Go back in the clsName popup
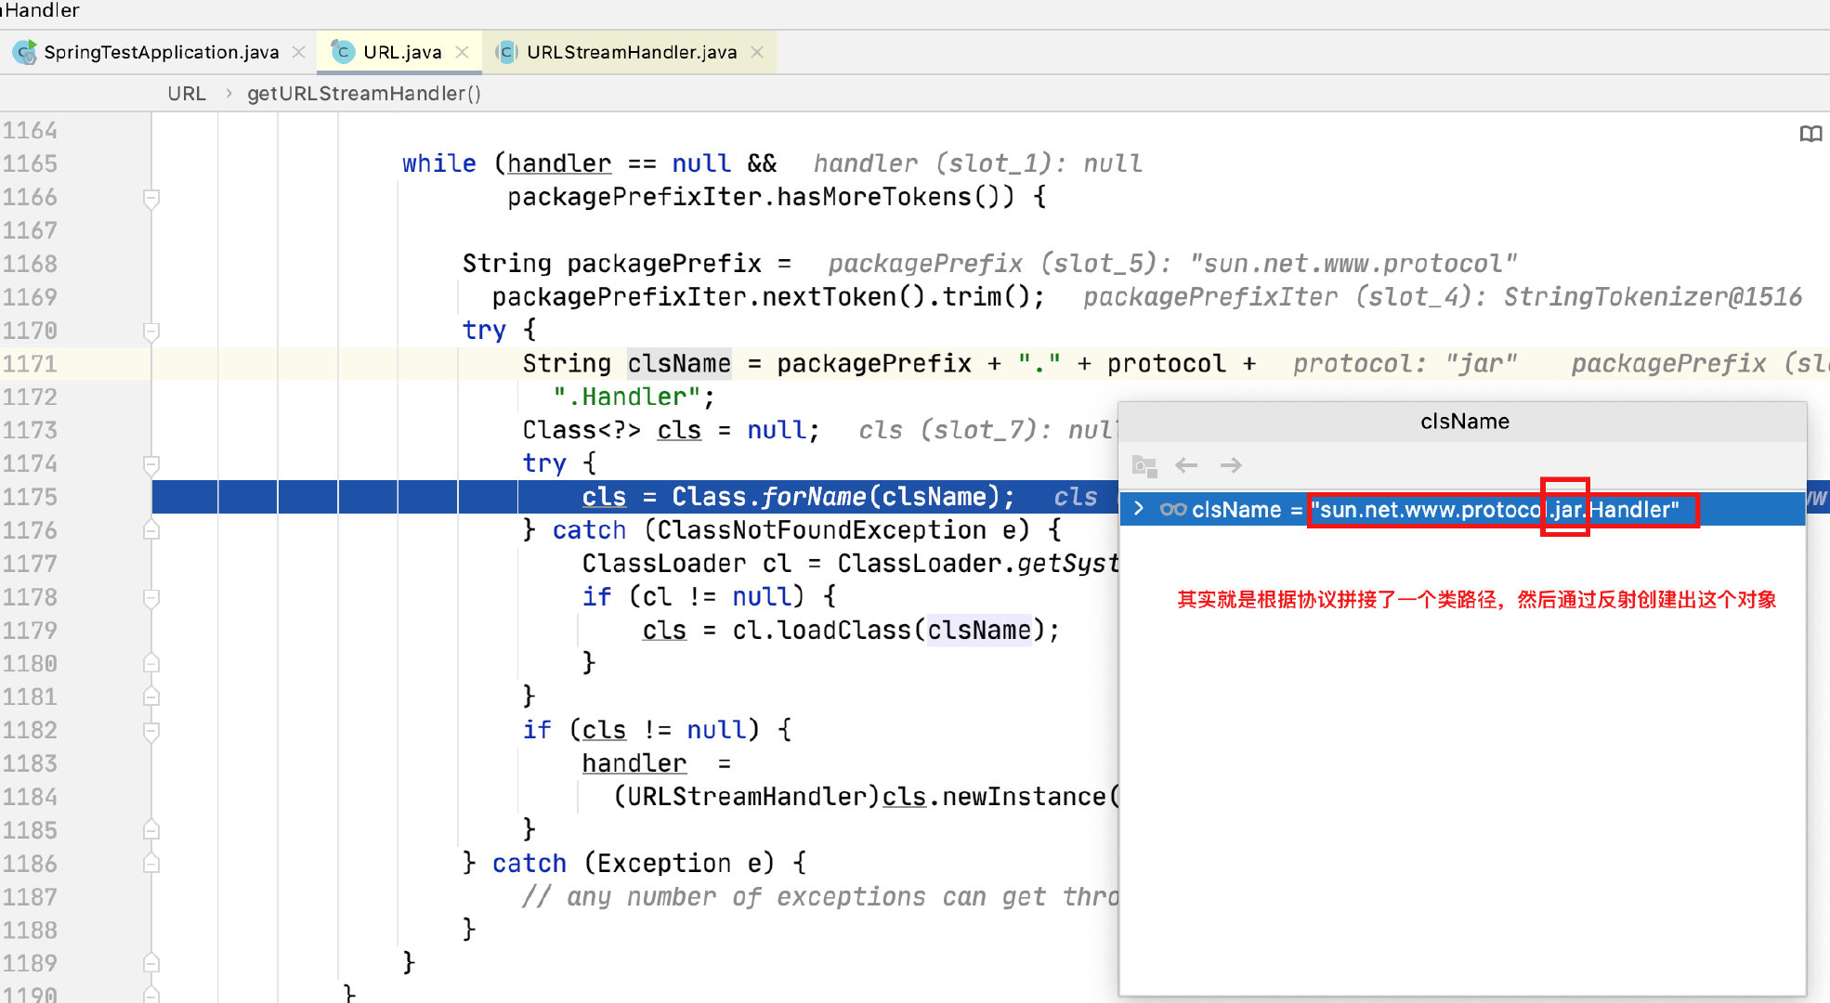 (x=1186, y=465)
